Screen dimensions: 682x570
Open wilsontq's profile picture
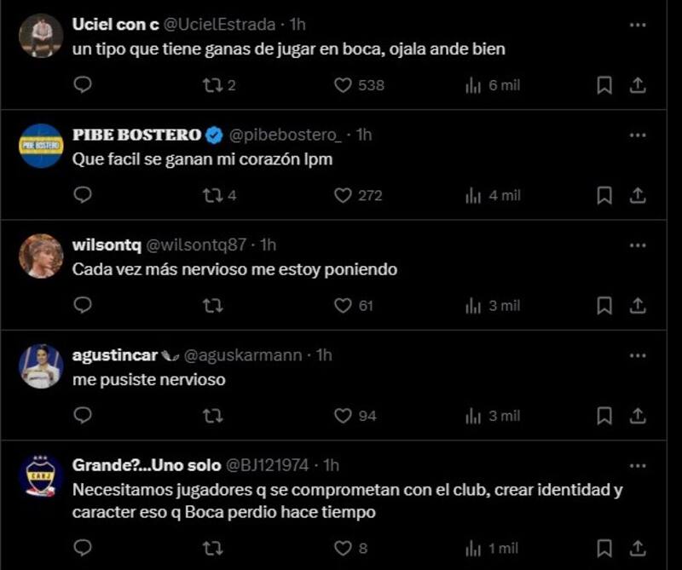coord(41,256)
